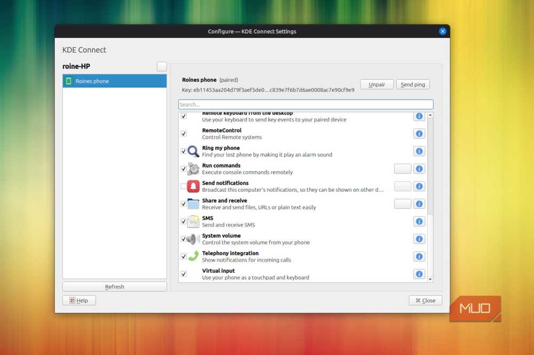The width and height of the screenshot is (534, 355).
Task: Select the System volume row title
Action: [x=222, y=236]
